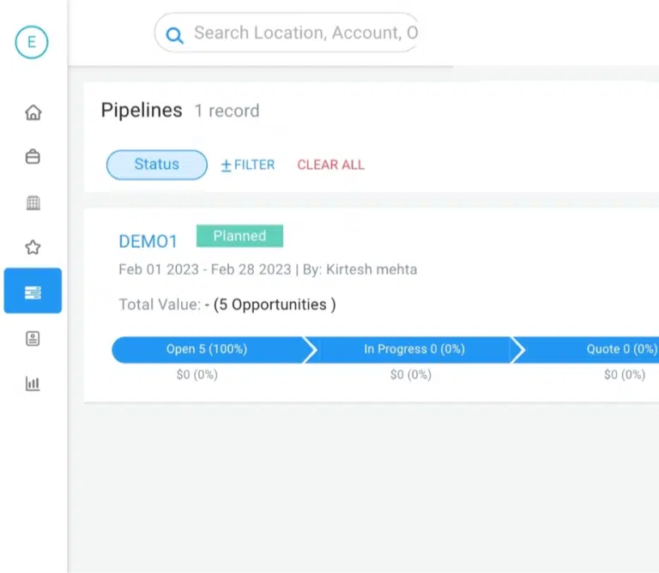Screen dimensions: 659x573
Task: Expand the + FILTER options
Action: click(248, 165)
